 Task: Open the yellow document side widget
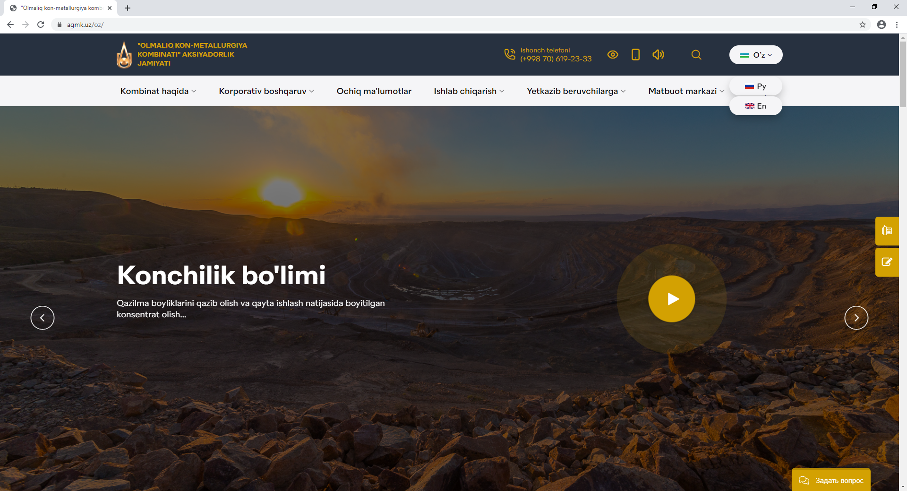(x=887, y=231)
